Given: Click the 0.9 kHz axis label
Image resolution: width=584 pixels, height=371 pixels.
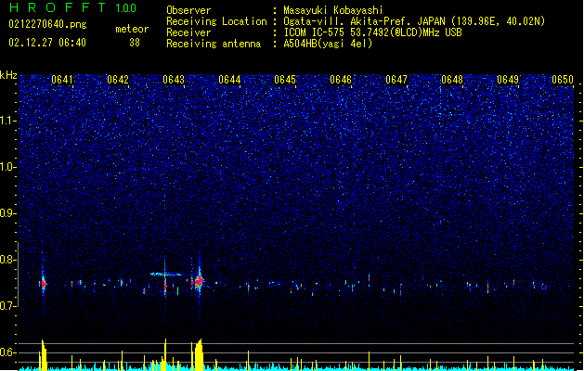Looking at the screenshot, I should tap(8, 213).
